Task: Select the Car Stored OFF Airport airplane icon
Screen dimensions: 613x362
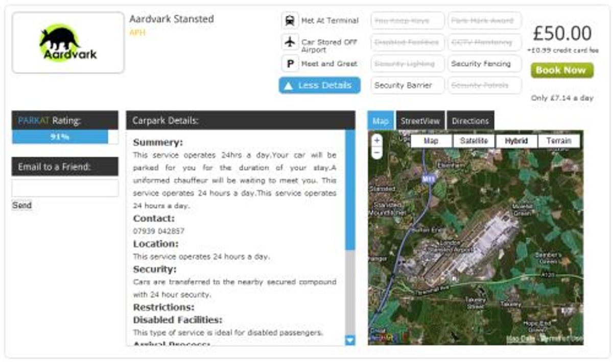Action: click(x=290, y=42)
